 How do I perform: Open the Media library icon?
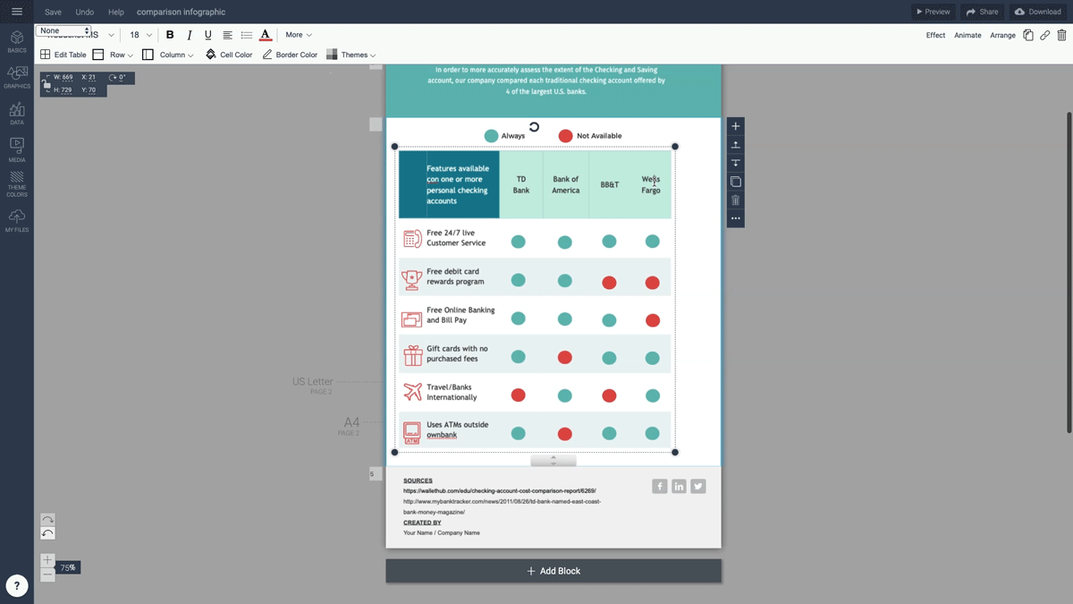tap(16, 146)
